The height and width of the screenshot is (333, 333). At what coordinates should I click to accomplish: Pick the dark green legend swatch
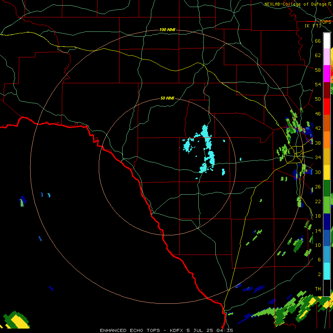point(327,188)
